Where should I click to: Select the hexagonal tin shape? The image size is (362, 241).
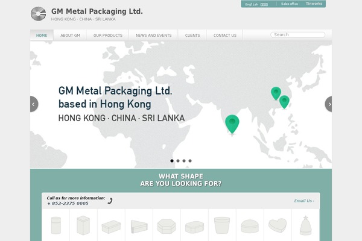click(x=167, y=227)
